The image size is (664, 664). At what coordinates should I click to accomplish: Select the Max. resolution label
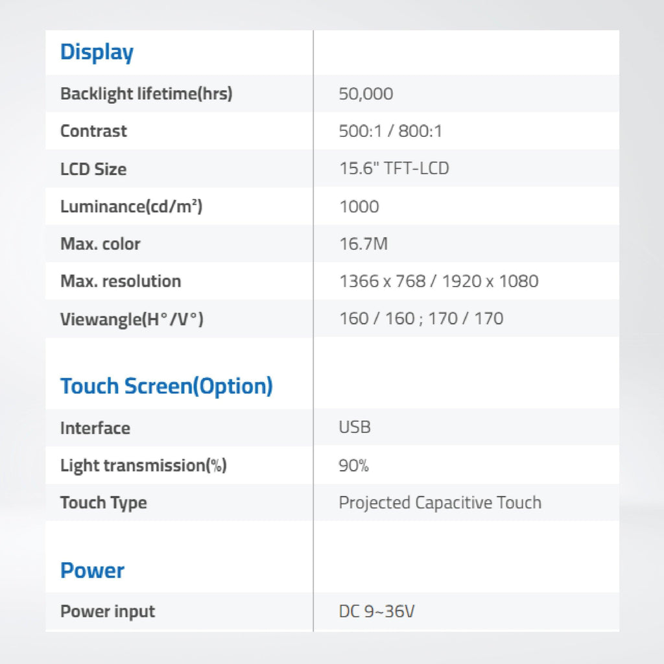[121, 281]
